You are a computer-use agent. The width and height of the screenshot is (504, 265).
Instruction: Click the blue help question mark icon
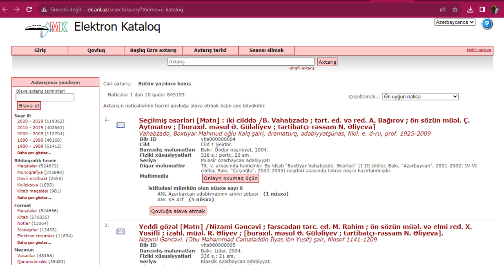(487, 24)
